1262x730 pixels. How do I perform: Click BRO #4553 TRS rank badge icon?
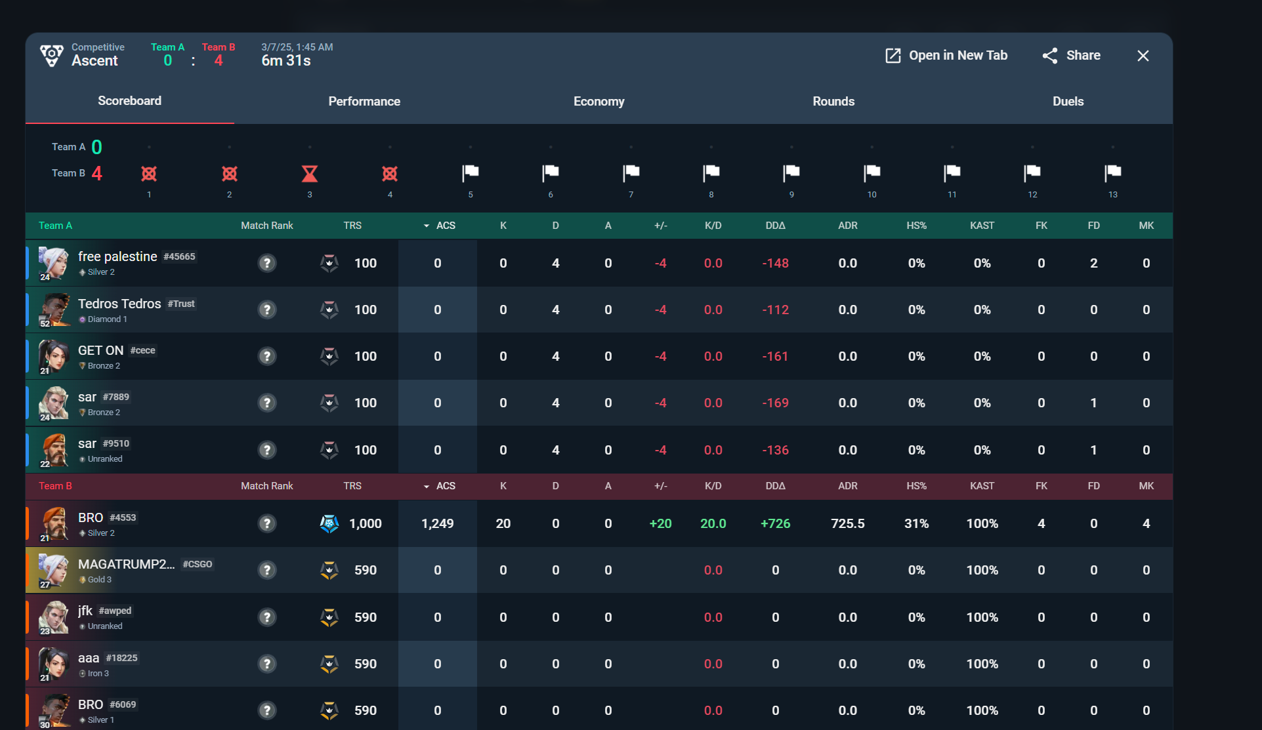click(x=329, y=523)
